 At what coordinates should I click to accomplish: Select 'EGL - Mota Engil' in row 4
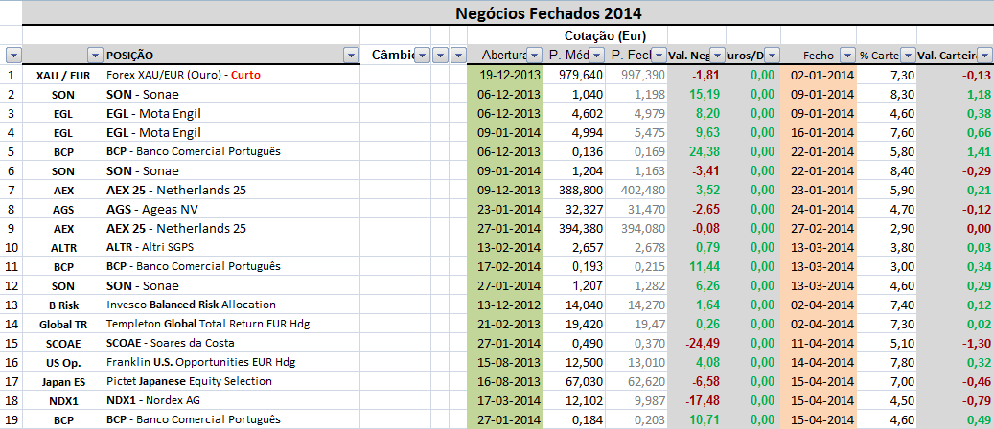click(232, 132)
